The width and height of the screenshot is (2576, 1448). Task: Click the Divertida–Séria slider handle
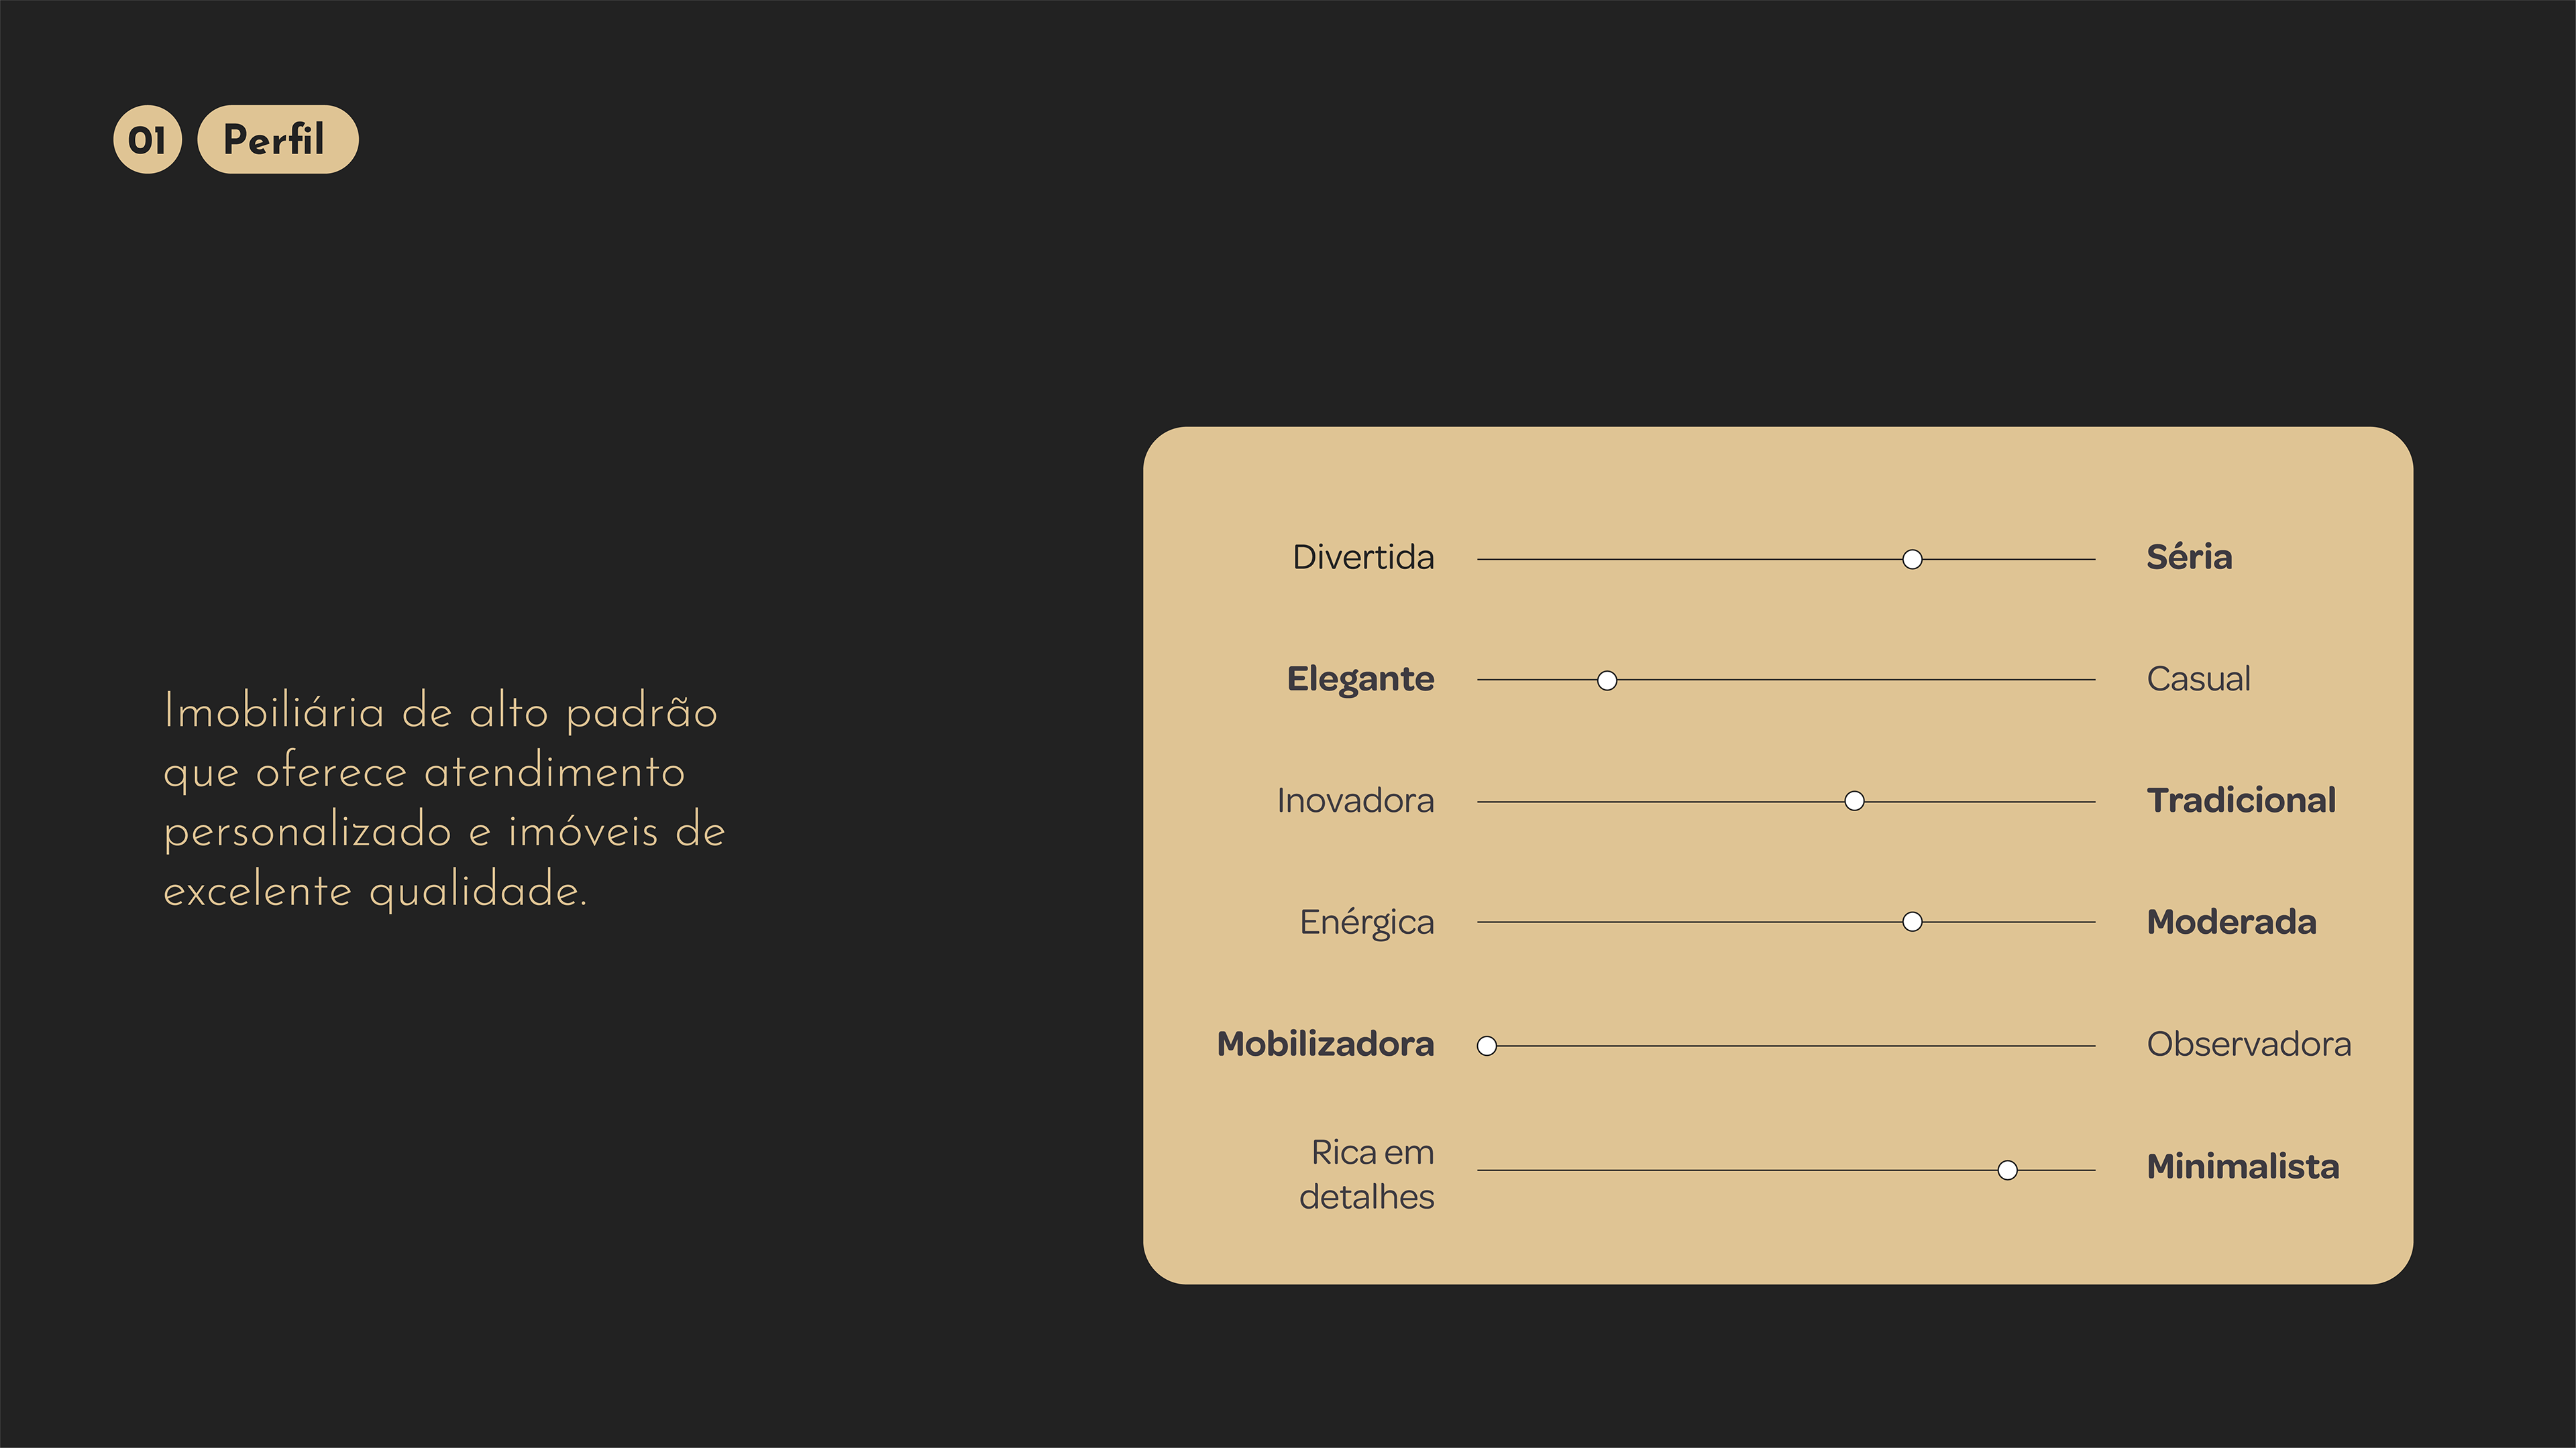click(1912, 560)
